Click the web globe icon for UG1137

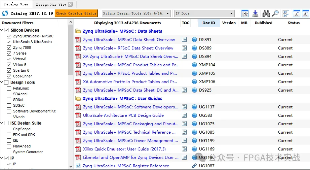[195, 107]
